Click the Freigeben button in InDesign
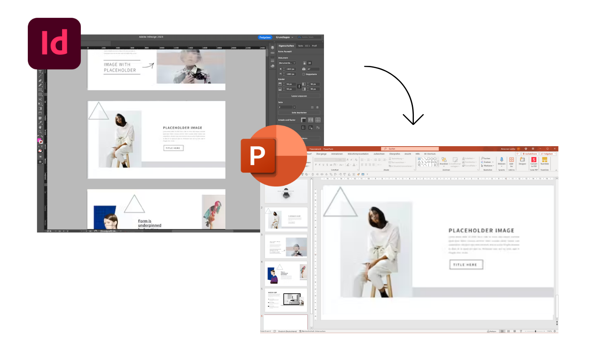 (265, 37)
